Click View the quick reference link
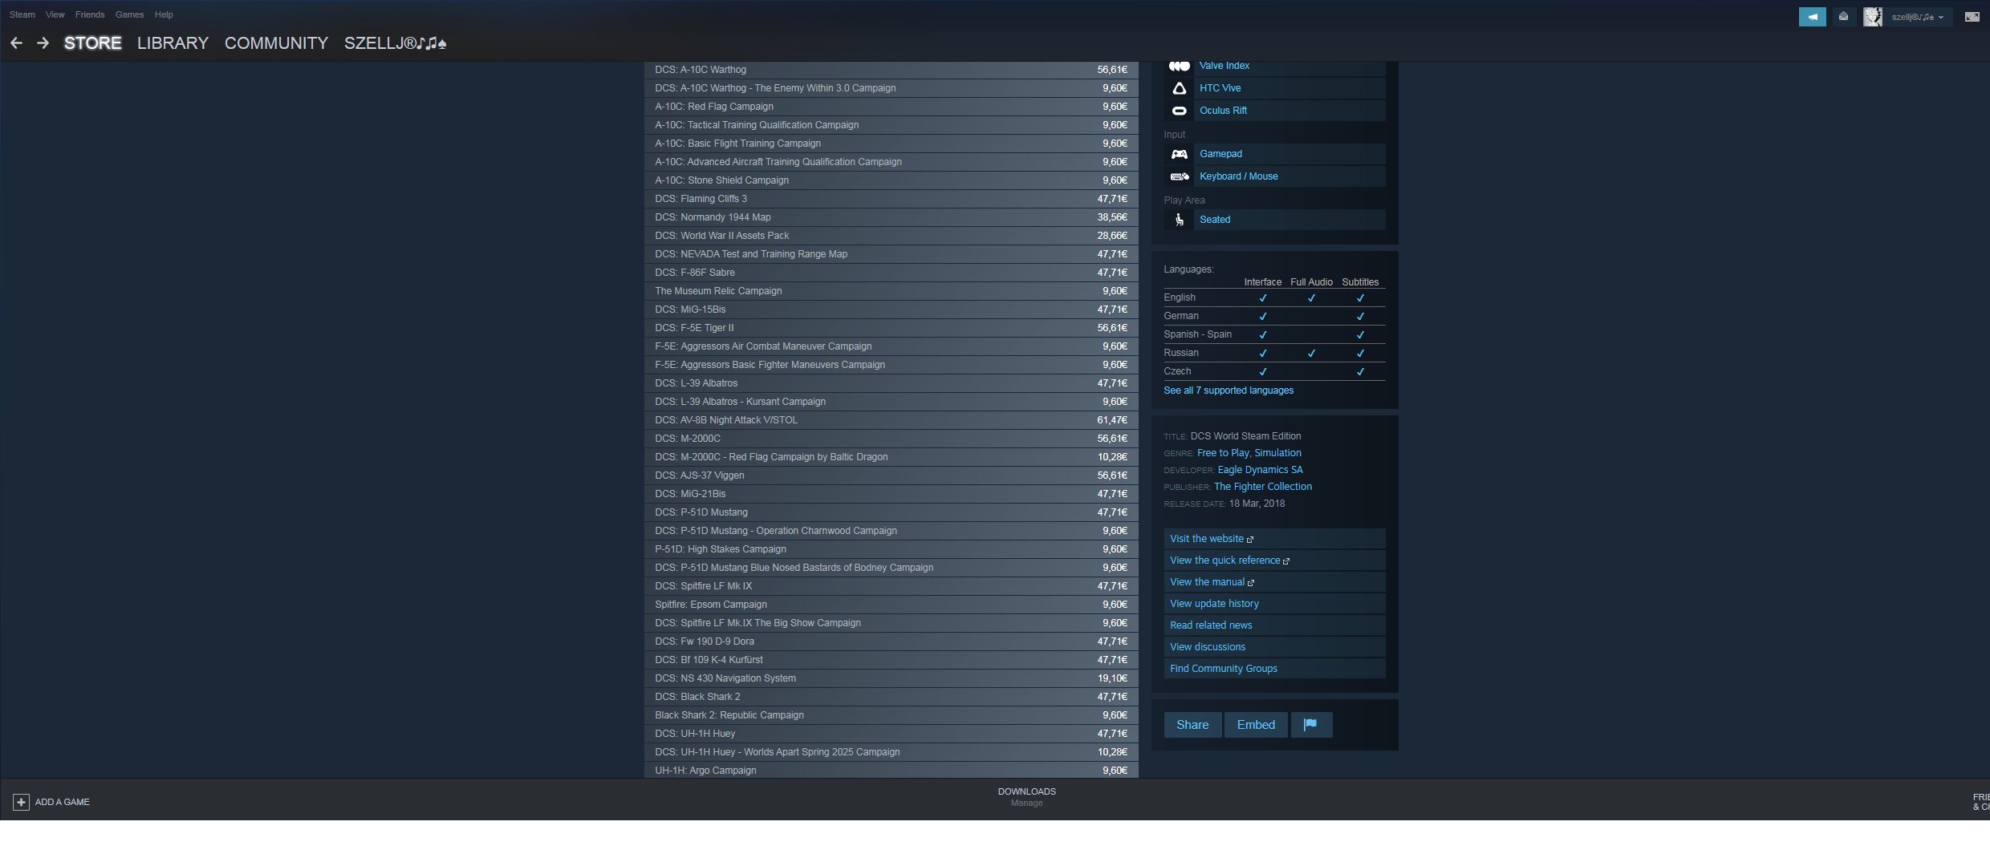 [1274, 560]
